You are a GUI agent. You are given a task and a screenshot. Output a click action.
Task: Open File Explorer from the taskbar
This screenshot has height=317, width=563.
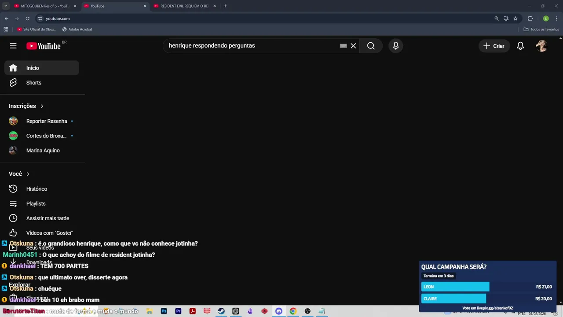pyautogui.click(x=150, y=311)
